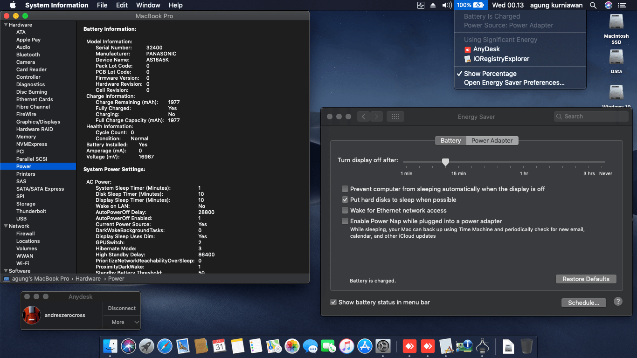The image size is (637, 358).
Task: Enable Wake for Ethernet network access
Action: click(x=345, y=210)
